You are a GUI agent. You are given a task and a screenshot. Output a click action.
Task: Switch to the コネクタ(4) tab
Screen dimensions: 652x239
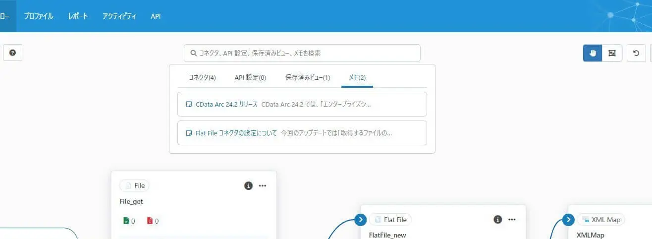202,77
